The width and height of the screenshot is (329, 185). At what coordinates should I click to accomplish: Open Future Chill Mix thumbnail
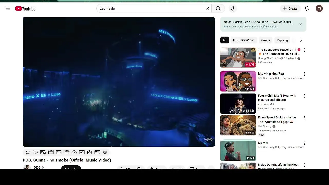click(238, 103)
